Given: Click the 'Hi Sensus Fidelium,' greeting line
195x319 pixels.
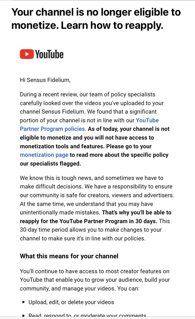Looking at the screenshot, I should pyautogui.click(x=45, y=79).
